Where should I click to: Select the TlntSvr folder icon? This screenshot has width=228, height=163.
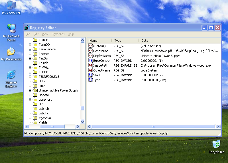[35, 58]
